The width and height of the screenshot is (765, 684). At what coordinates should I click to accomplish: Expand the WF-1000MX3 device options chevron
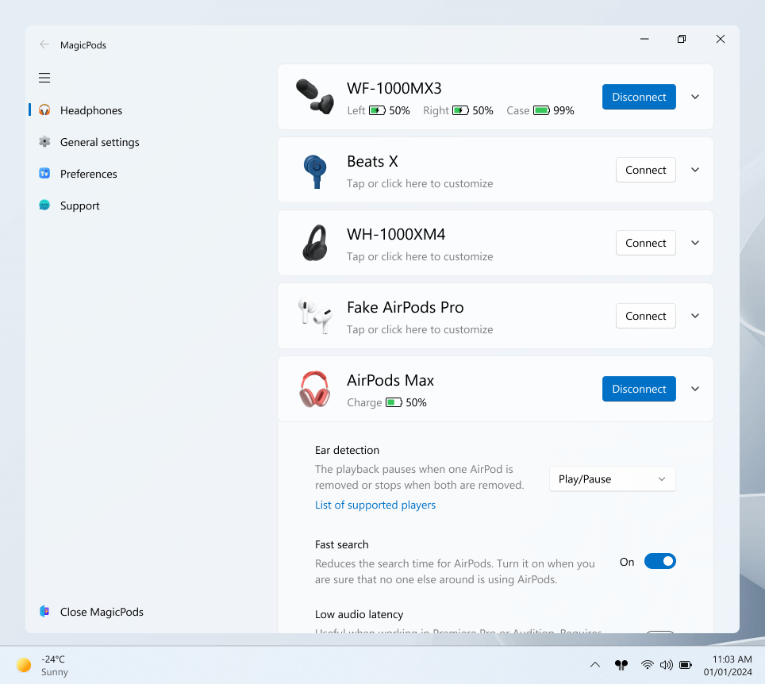[695, 97]
